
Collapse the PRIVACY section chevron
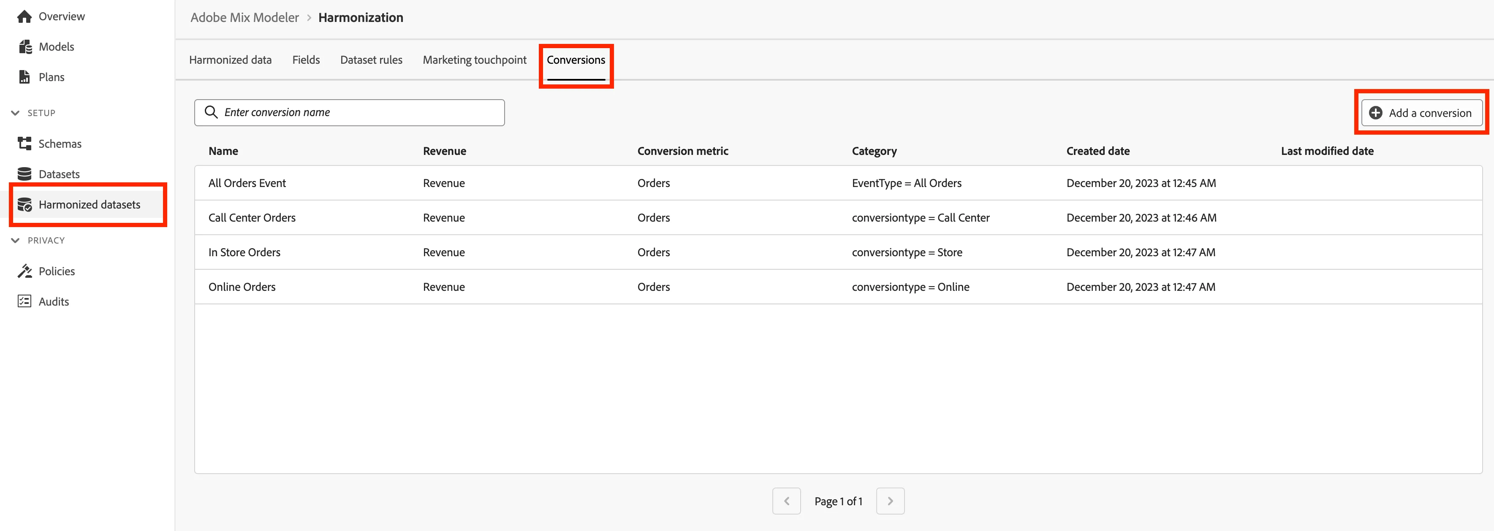[x=16, y=241]
